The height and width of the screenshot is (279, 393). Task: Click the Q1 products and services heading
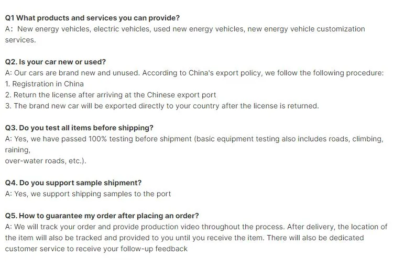(92, 18)
